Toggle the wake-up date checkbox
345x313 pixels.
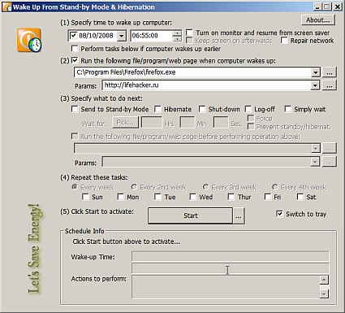[73, 36]
